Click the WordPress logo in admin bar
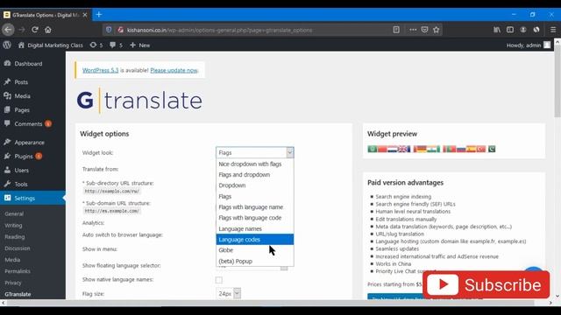This screenshot has height=315, width=561. (7, 45)
